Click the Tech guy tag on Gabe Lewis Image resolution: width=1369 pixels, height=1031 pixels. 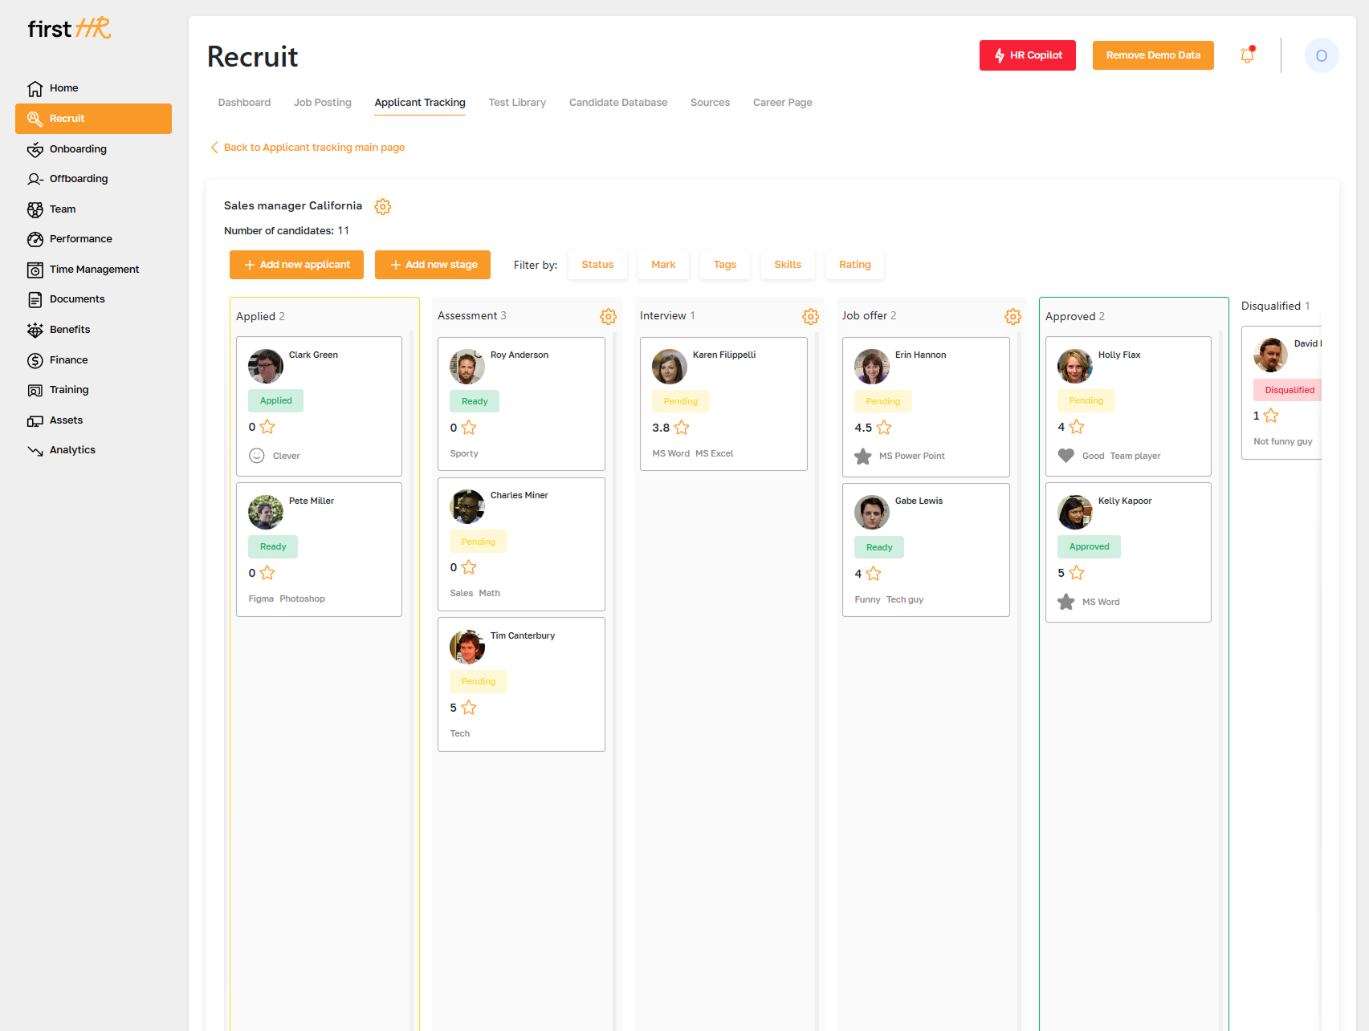click(905, 599)
